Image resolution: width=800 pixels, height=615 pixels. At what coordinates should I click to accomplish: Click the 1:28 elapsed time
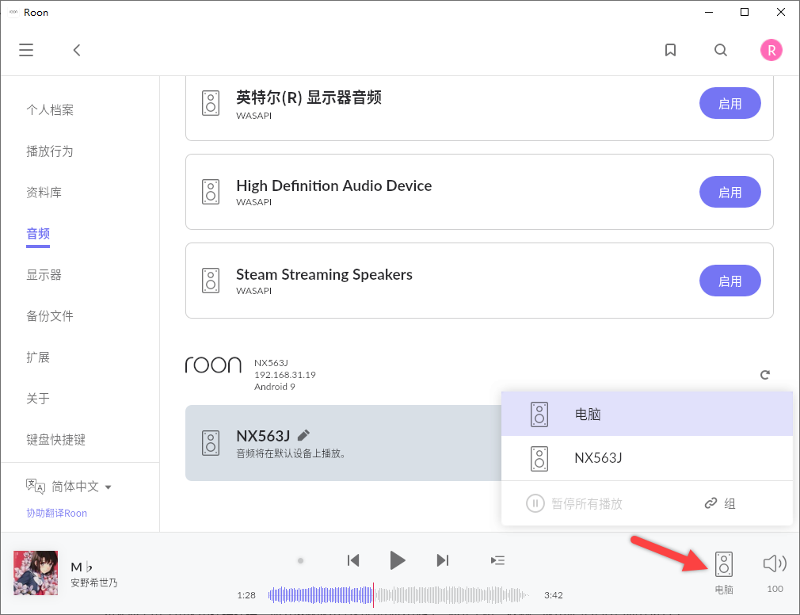click(x=246, y=595)
